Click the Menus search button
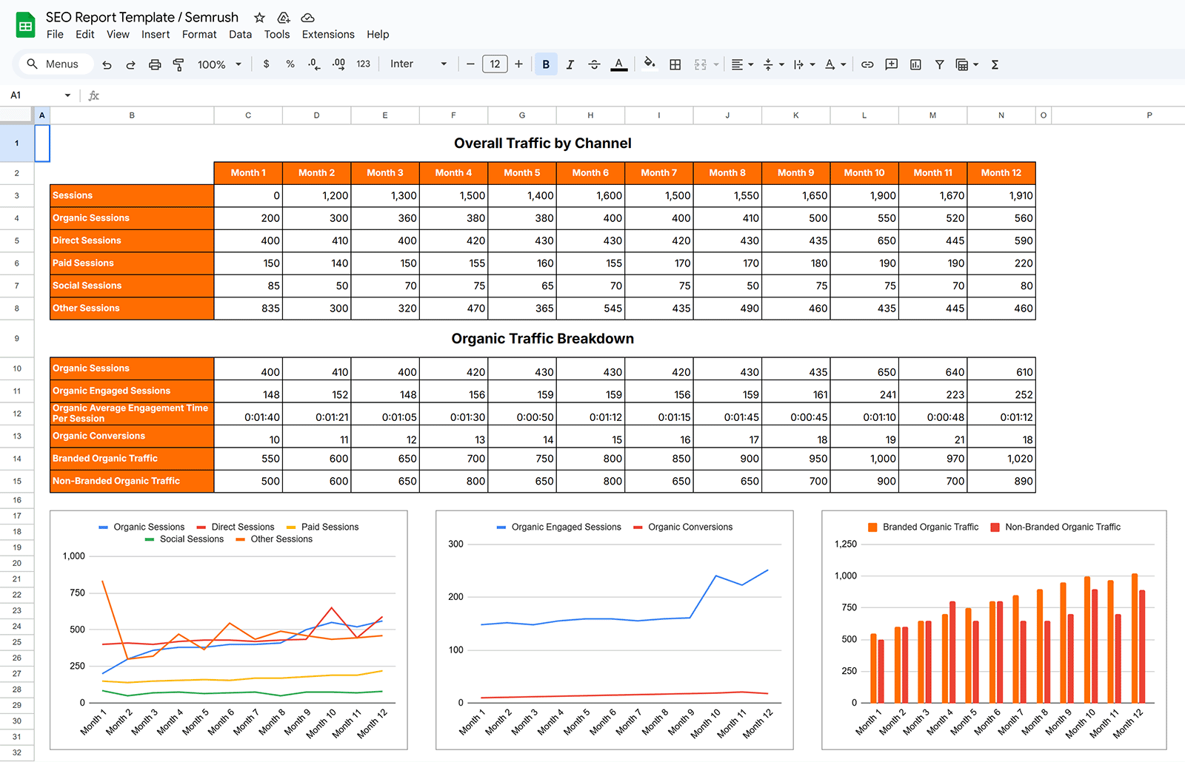 coord(53,64)
